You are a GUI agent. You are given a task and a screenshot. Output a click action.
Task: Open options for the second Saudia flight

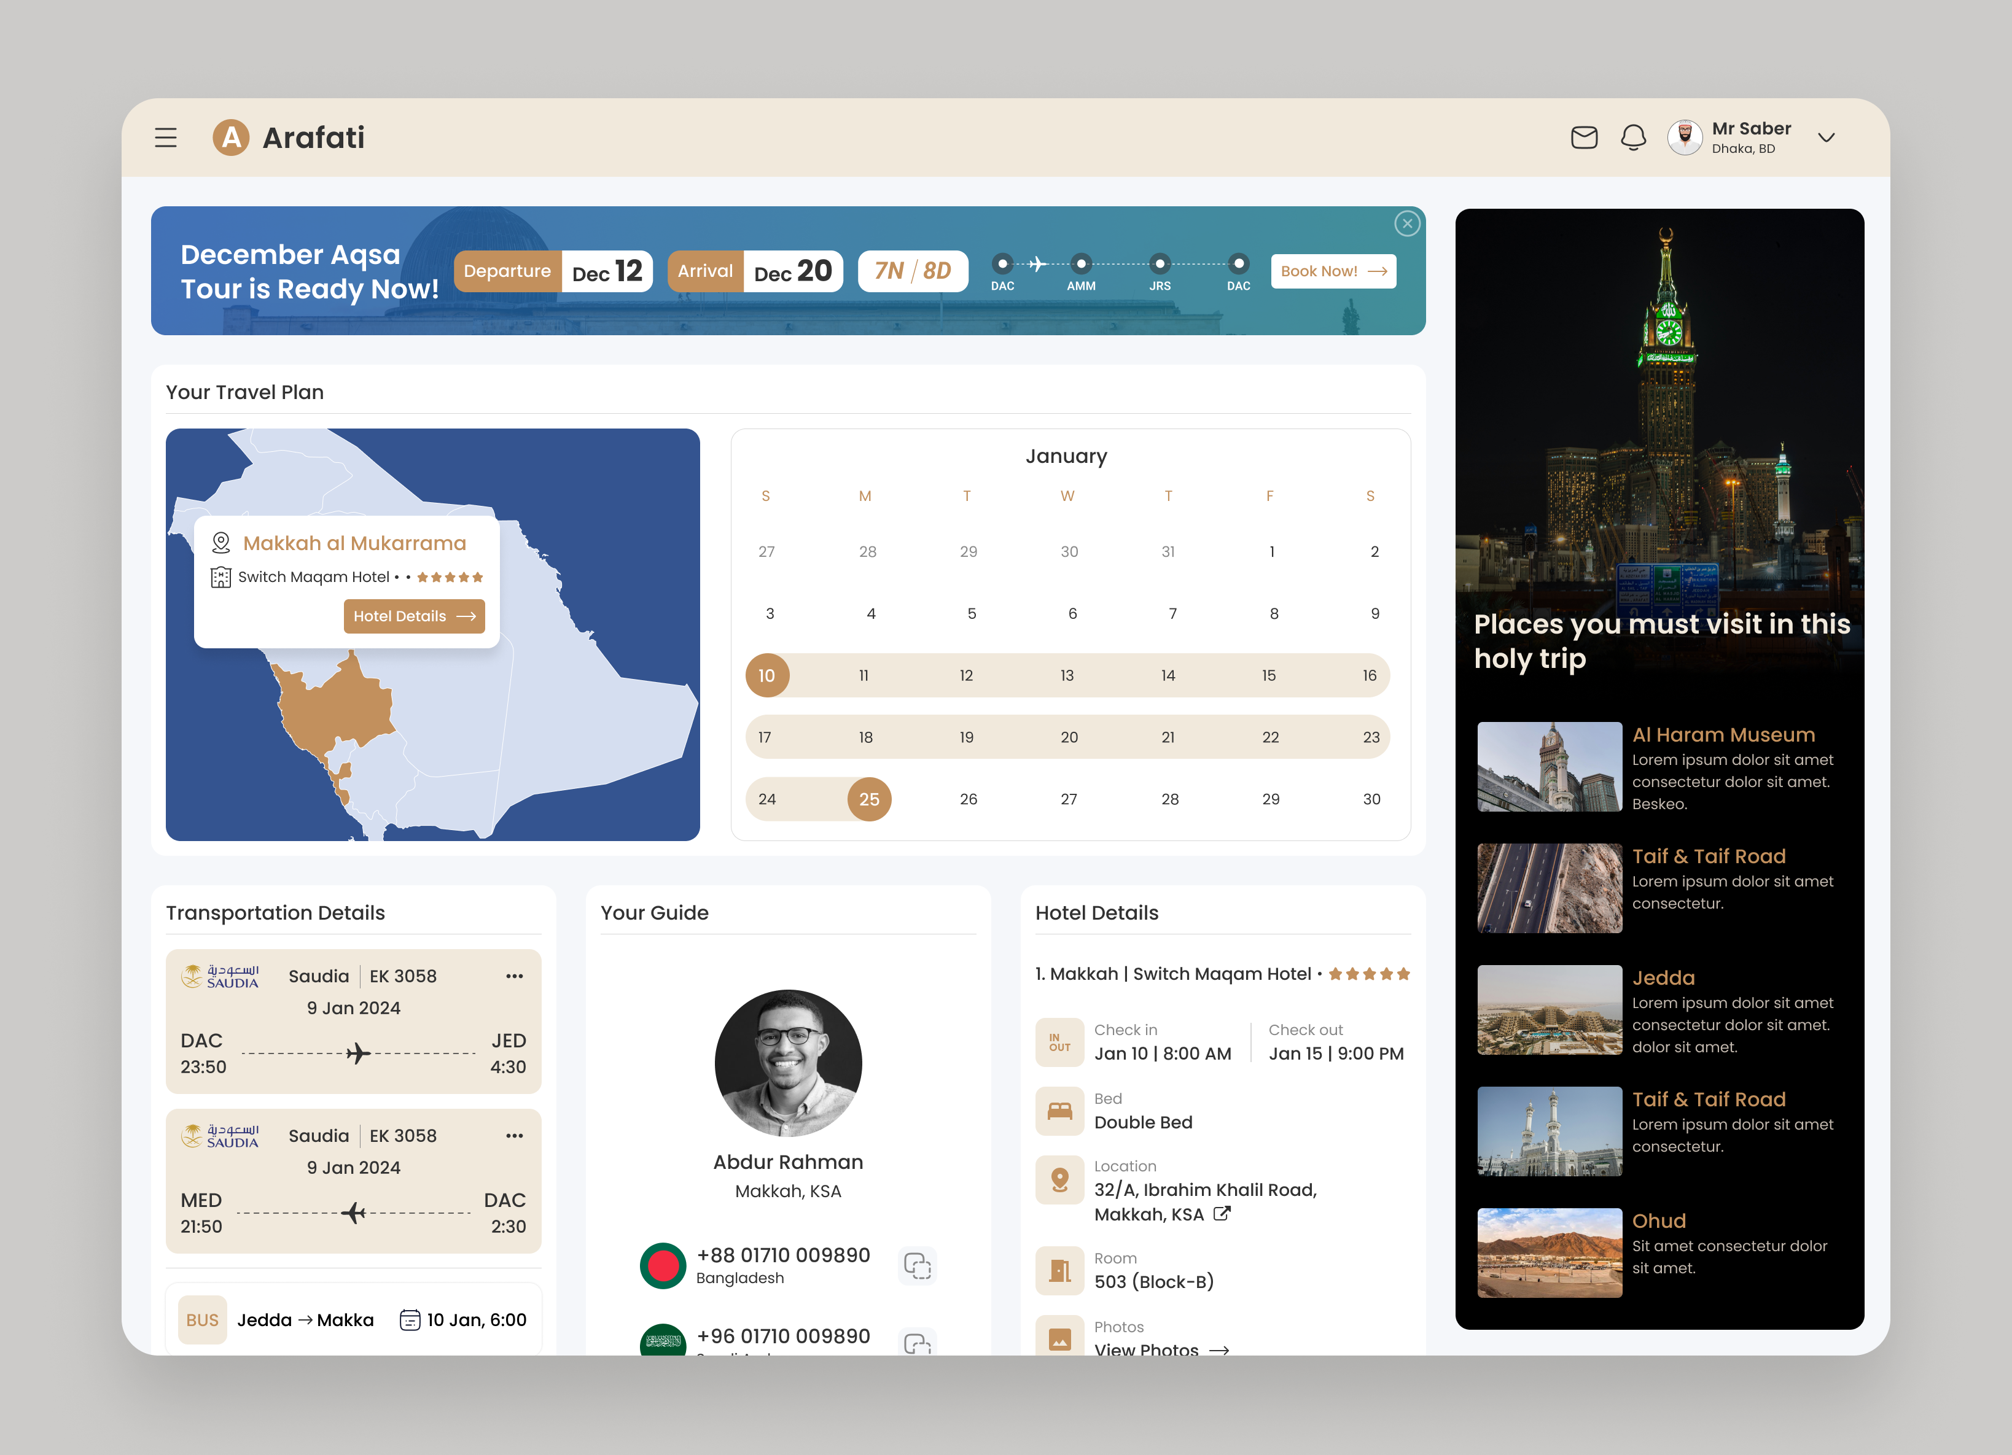[515, 1135]
